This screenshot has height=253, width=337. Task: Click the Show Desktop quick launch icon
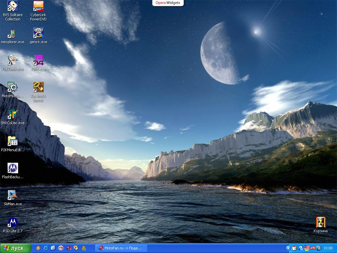53,248
